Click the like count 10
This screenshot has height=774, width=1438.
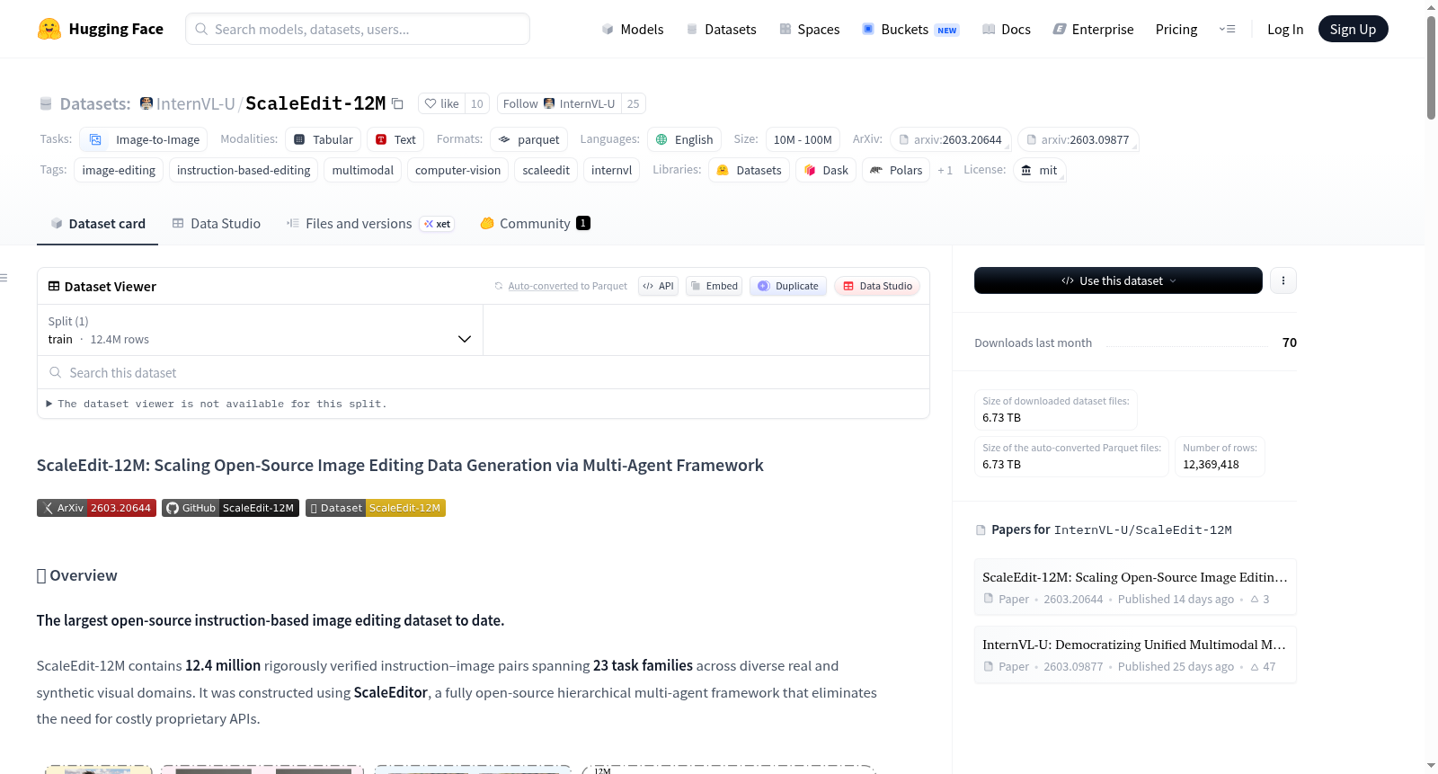tap(477, 103)
